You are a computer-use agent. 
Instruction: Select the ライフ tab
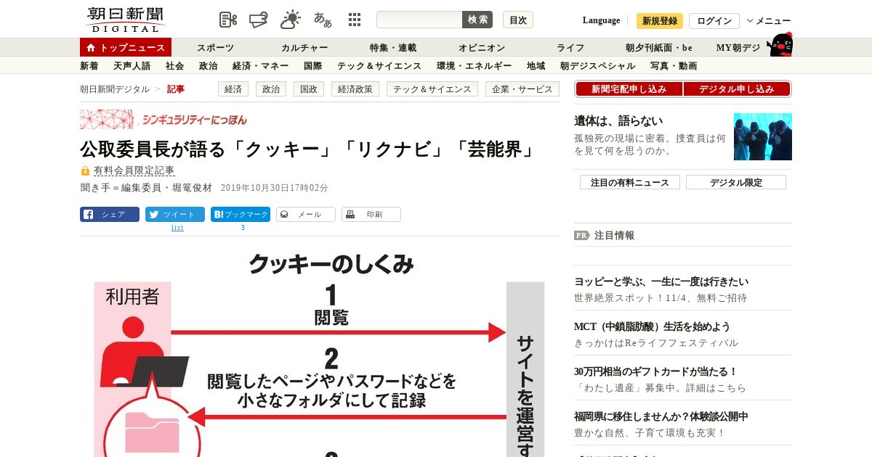(x=570, y=48)
